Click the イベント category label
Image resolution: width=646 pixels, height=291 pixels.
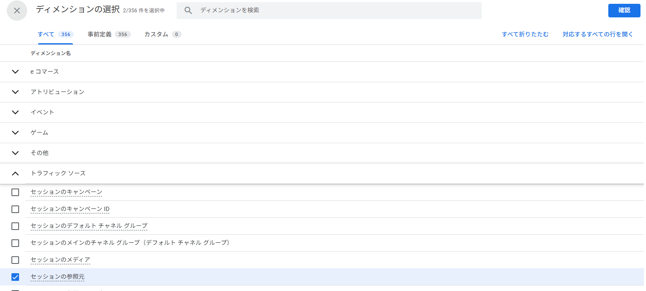(x=42, y=112)
